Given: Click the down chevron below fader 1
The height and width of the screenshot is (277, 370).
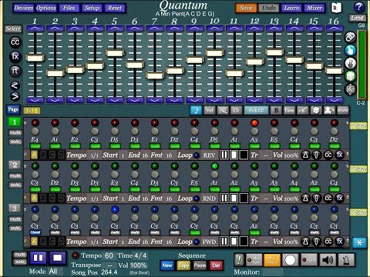Looking at the screenshot, I should pos(35,100).
